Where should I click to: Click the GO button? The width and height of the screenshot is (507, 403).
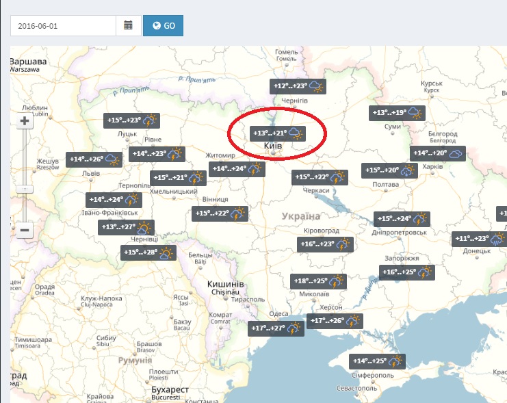[x=164, y=25]
